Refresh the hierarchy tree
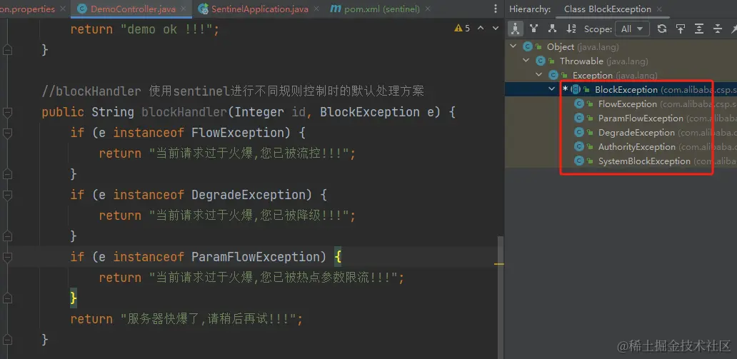The height and width of the screenshot is (359, 737). point(662,29)
